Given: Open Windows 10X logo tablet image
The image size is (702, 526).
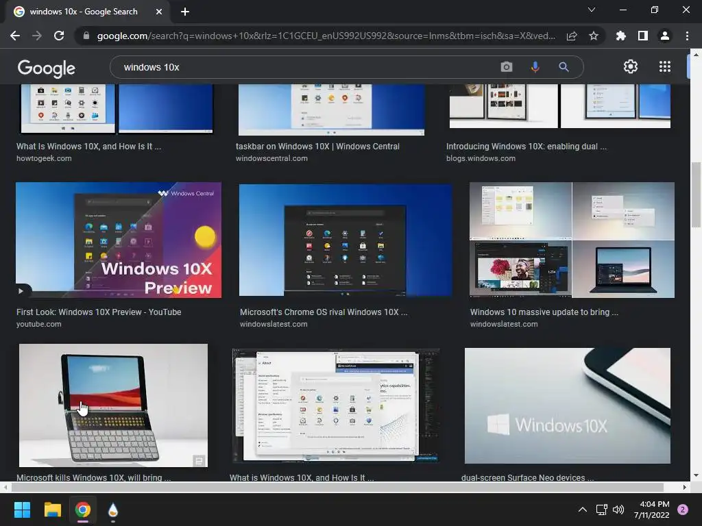Looking at the screenshot, I should click(x=568, y=405).
